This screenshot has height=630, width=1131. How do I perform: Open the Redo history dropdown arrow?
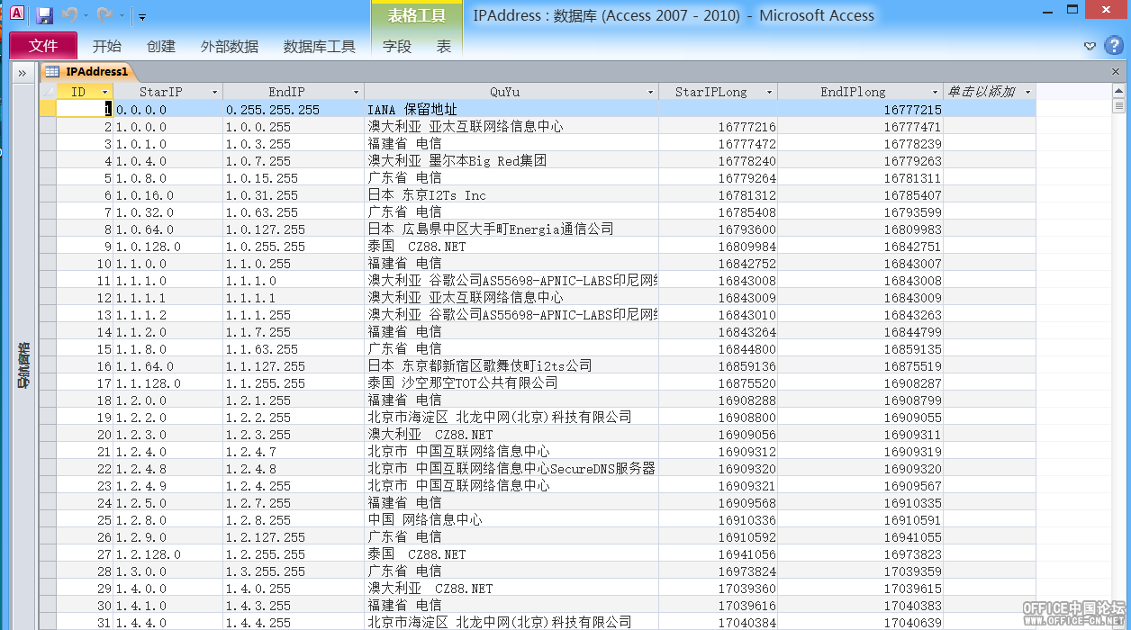tap(120, 15)
